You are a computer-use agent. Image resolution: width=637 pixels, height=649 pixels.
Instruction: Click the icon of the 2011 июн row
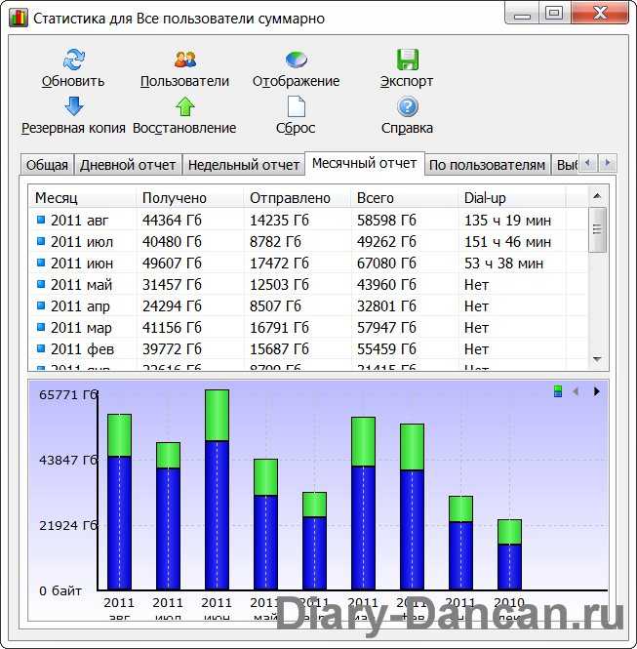(x=41, y=263)
